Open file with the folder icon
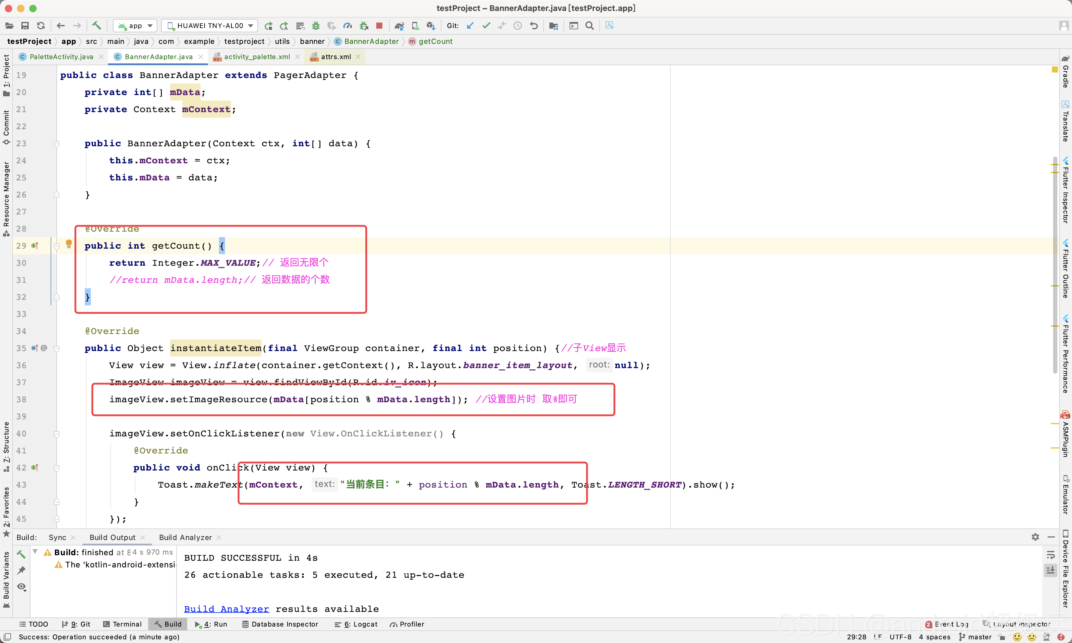 click(9, 26)
